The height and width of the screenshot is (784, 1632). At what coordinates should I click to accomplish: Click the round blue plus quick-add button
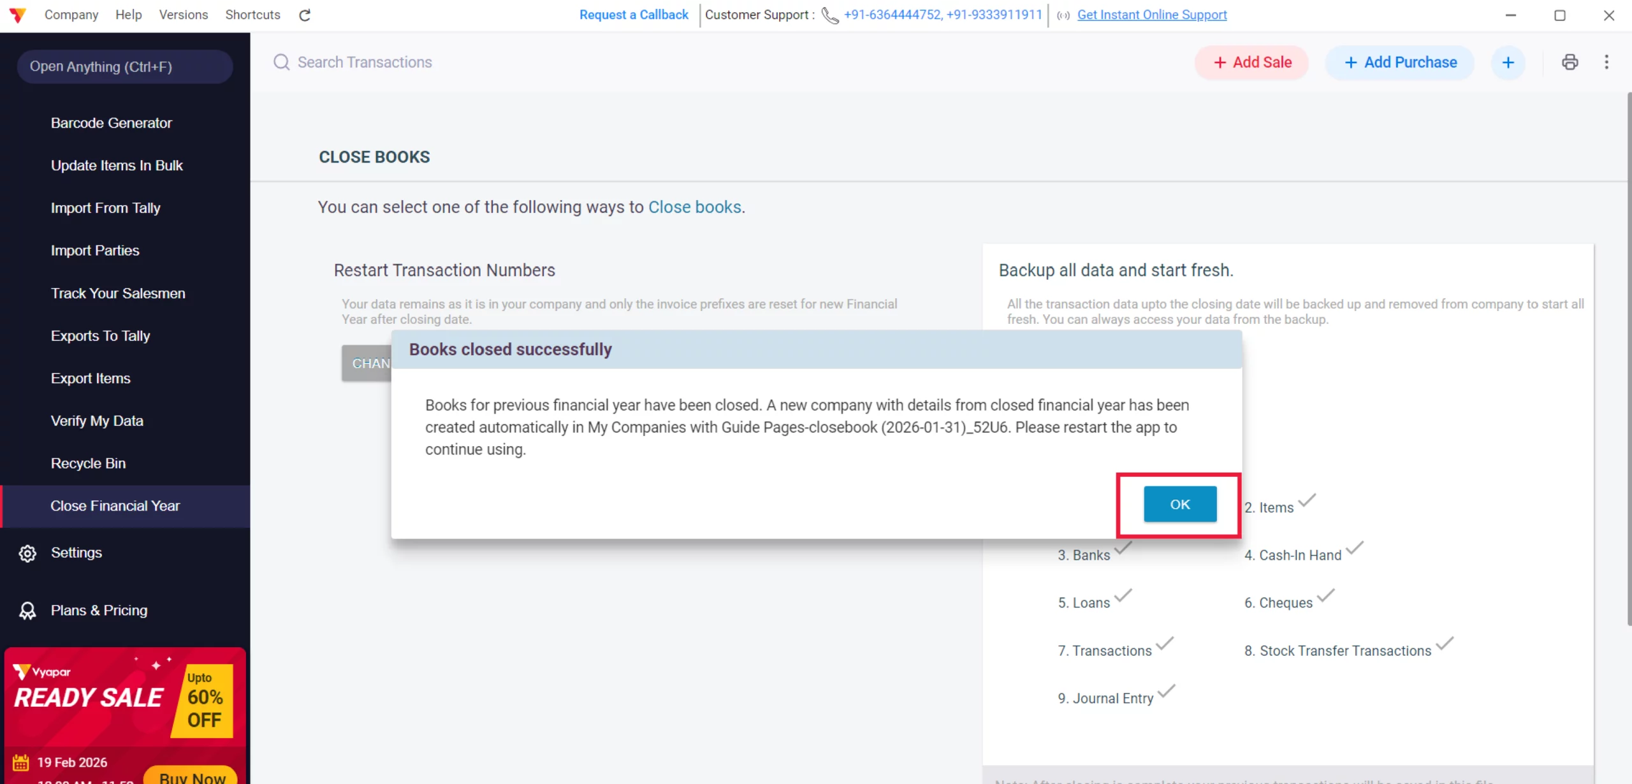(x=1508, y=62)
